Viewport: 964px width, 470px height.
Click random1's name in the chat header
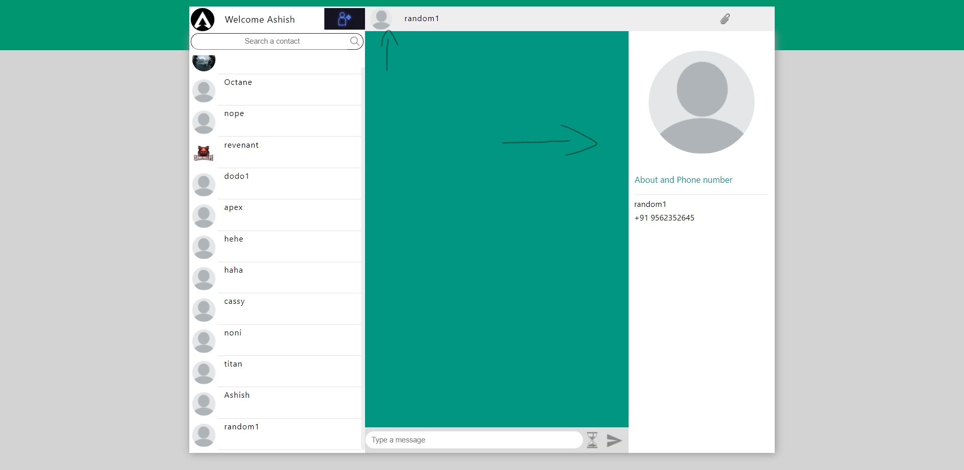[421, 18]
